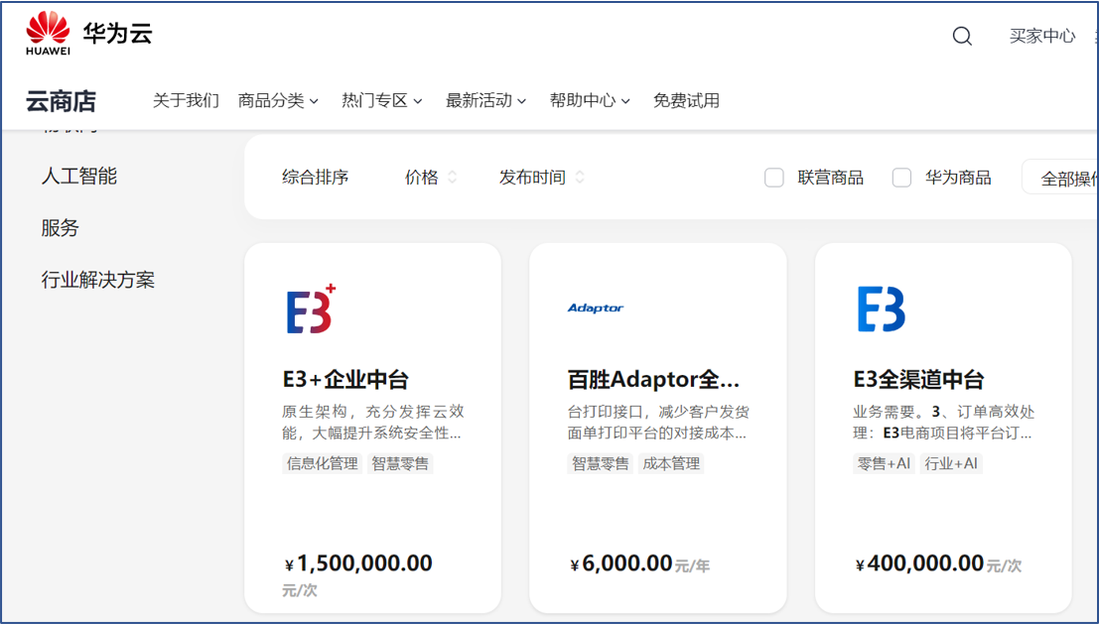Screen dimensions: 1099x624
Task: Click price ¥1,500,000.00
Action: click(358, 563)
